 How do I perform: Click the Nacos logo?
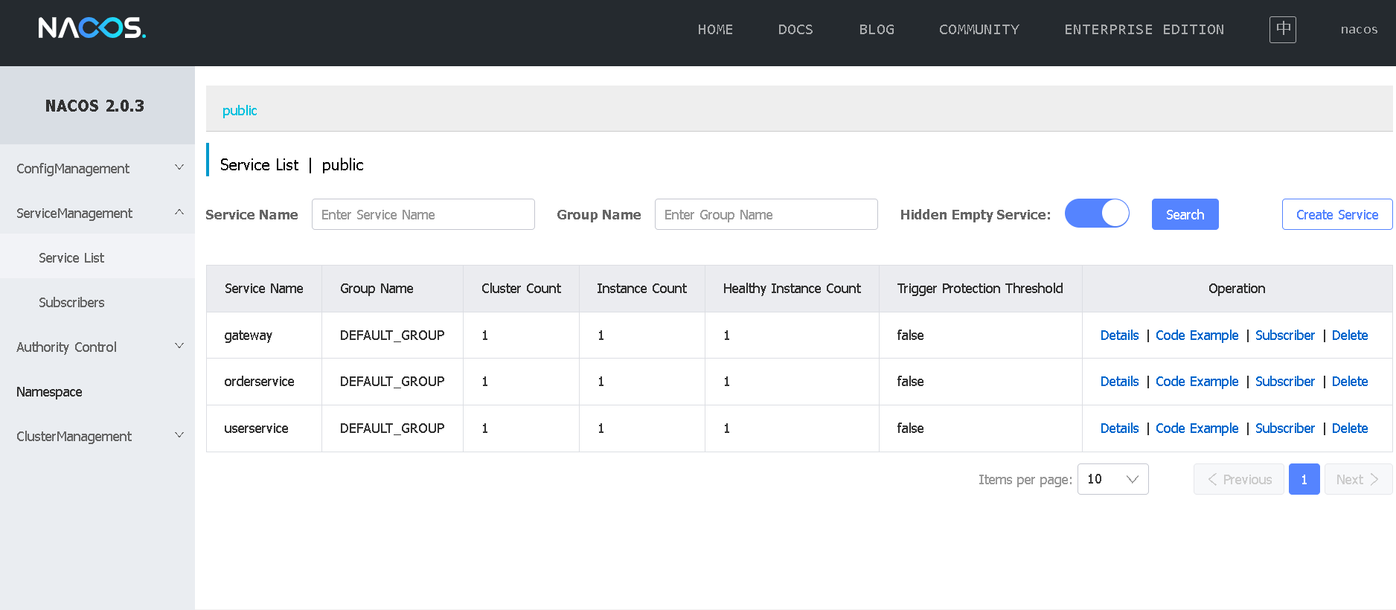pyautogui.click(x=92, y=28)
